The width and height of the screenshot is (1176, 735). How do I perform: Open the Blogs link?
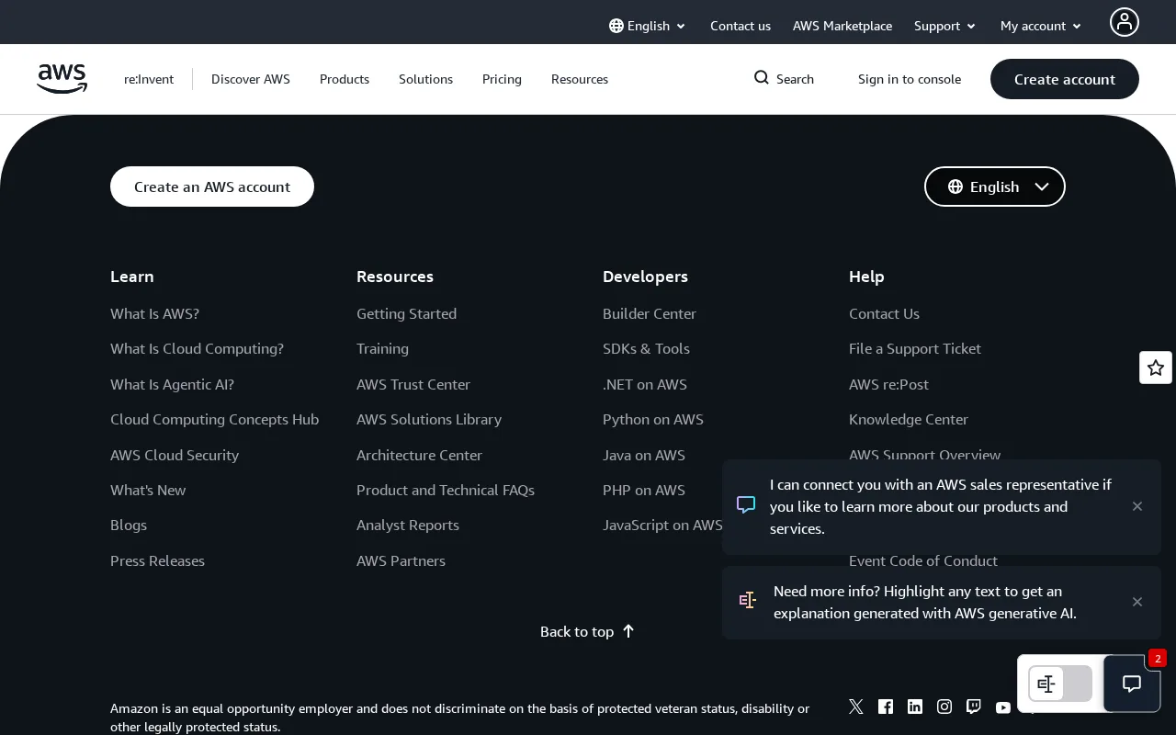(129, 525)
